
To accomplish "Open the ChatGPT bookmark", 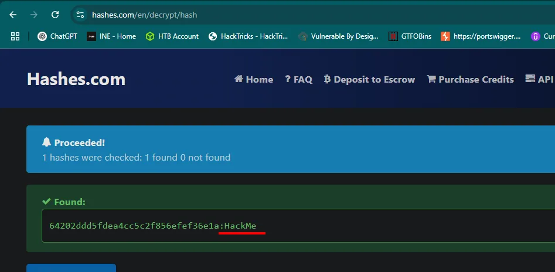I will point(57,36).
